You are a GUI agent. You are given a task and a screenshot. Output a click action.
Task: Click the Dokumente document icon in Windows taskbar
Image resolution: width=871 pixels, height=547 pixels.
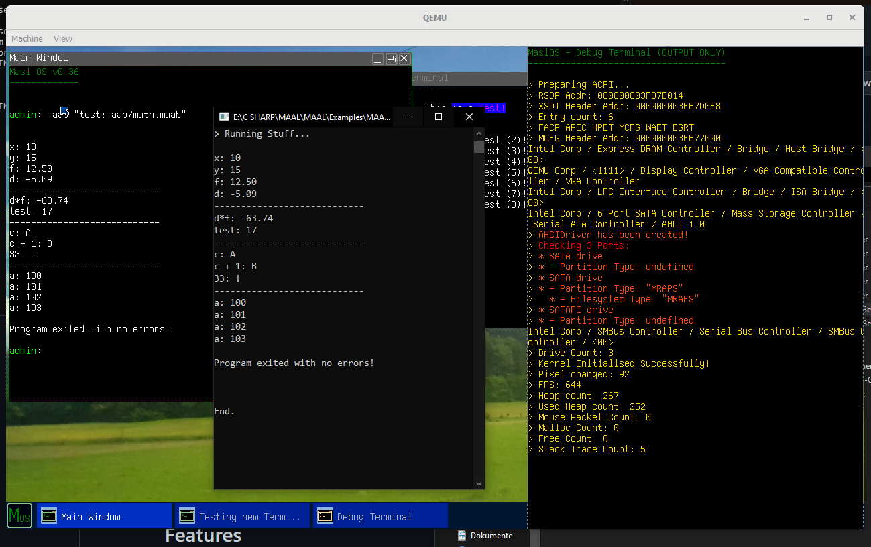tap(461, 536)
